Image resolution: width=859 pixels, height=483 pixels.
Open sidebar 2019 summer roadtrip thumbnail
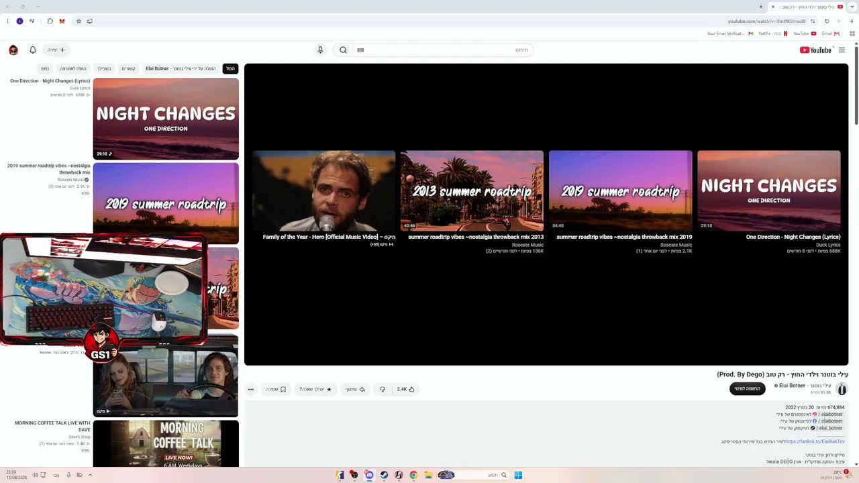[166, 203]
